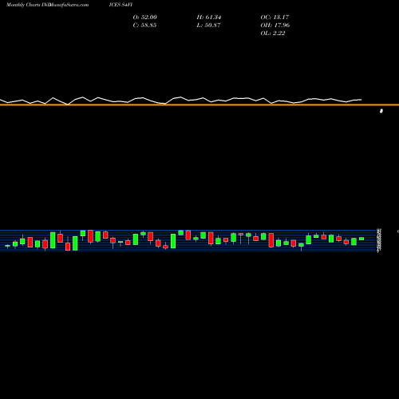Select the high value 'H: 61.34'

[x=209, y=18]
